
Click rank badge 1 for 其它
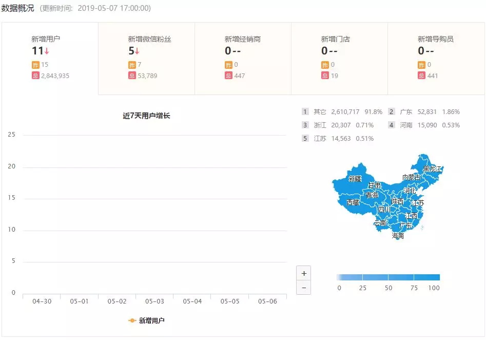click(305, 111)
